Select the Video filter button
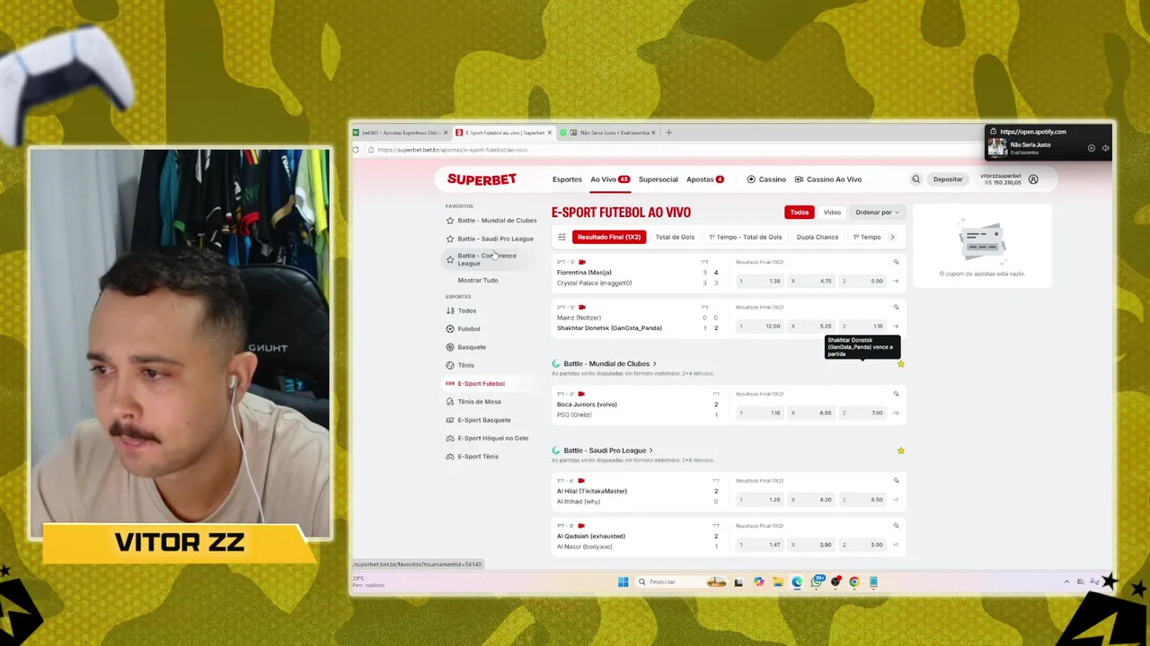 pos(832,213)
